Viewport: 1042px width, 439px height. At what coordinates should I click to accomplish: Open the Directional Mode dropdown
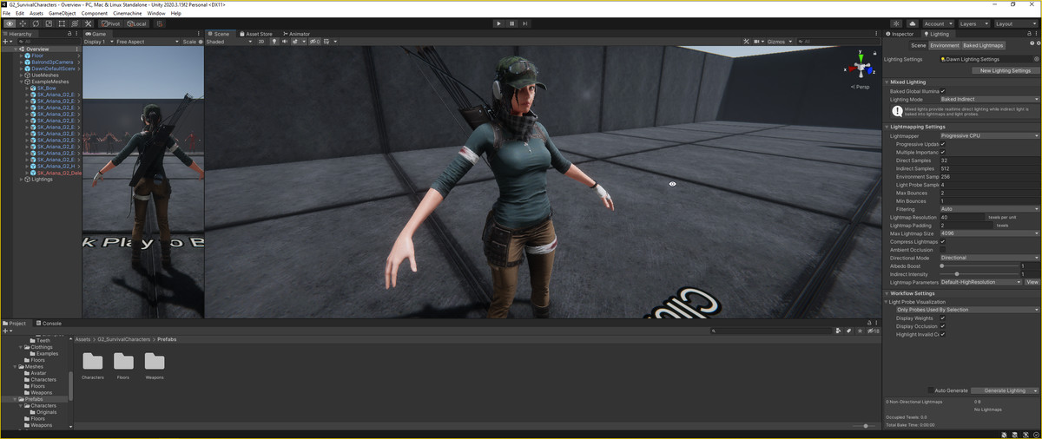click(990, 258)
